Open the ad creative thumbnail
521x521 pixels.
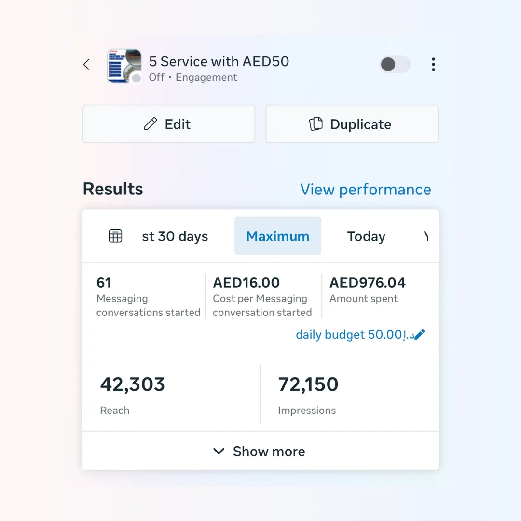point(124,66)
